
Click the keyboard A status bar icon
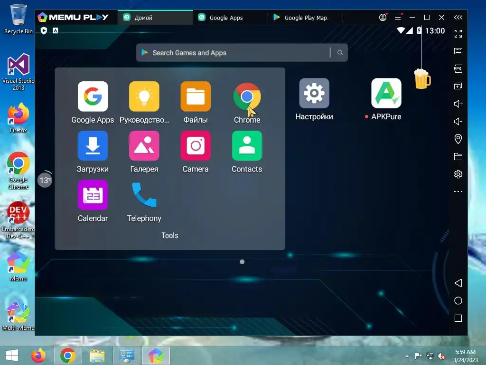point(56,30)
